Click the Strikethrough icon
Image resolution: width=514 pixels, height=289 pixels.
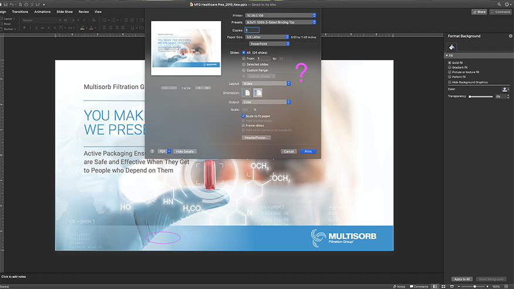43,28
